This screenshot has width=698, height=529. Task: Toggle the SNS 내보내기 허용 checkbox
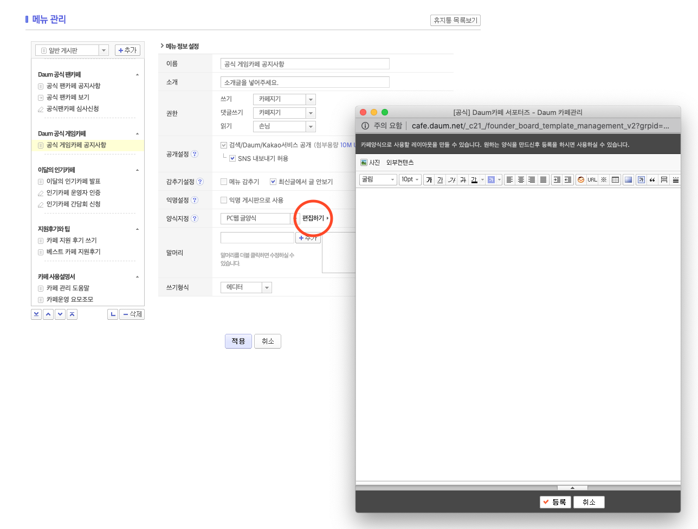coord(232,159)
